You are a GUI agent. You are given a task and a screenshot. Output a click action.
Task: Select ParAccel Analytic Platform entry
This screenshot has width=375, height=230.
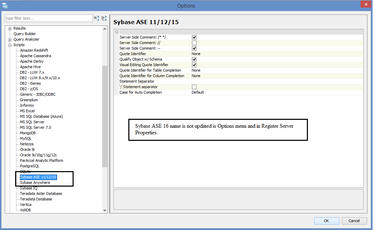tap(42, 160)
